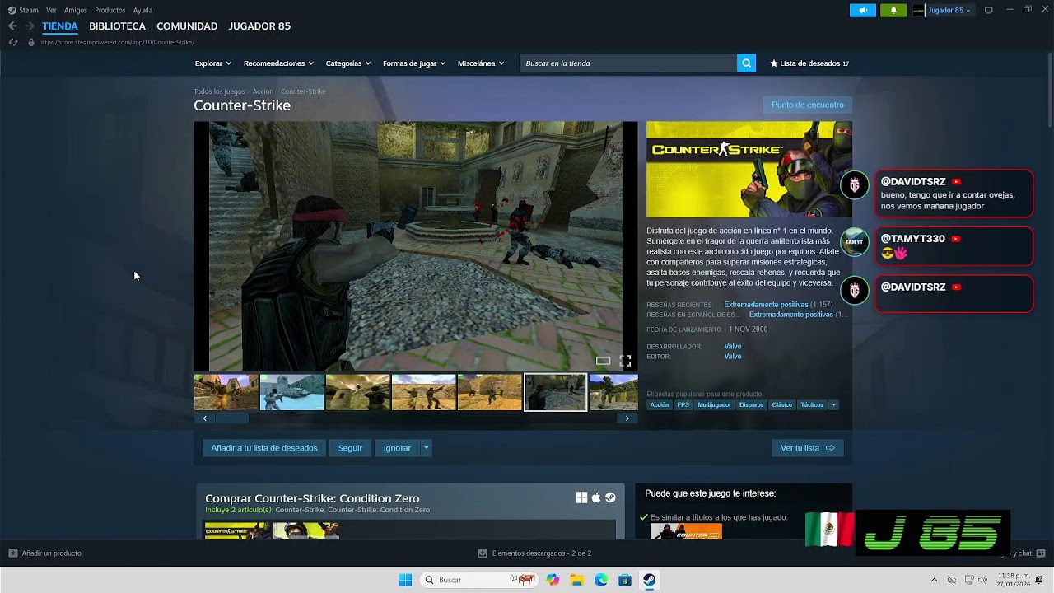Click the left arrow of thumbnail strip
Screen dimensions: 1054x593
coord(205,418)
